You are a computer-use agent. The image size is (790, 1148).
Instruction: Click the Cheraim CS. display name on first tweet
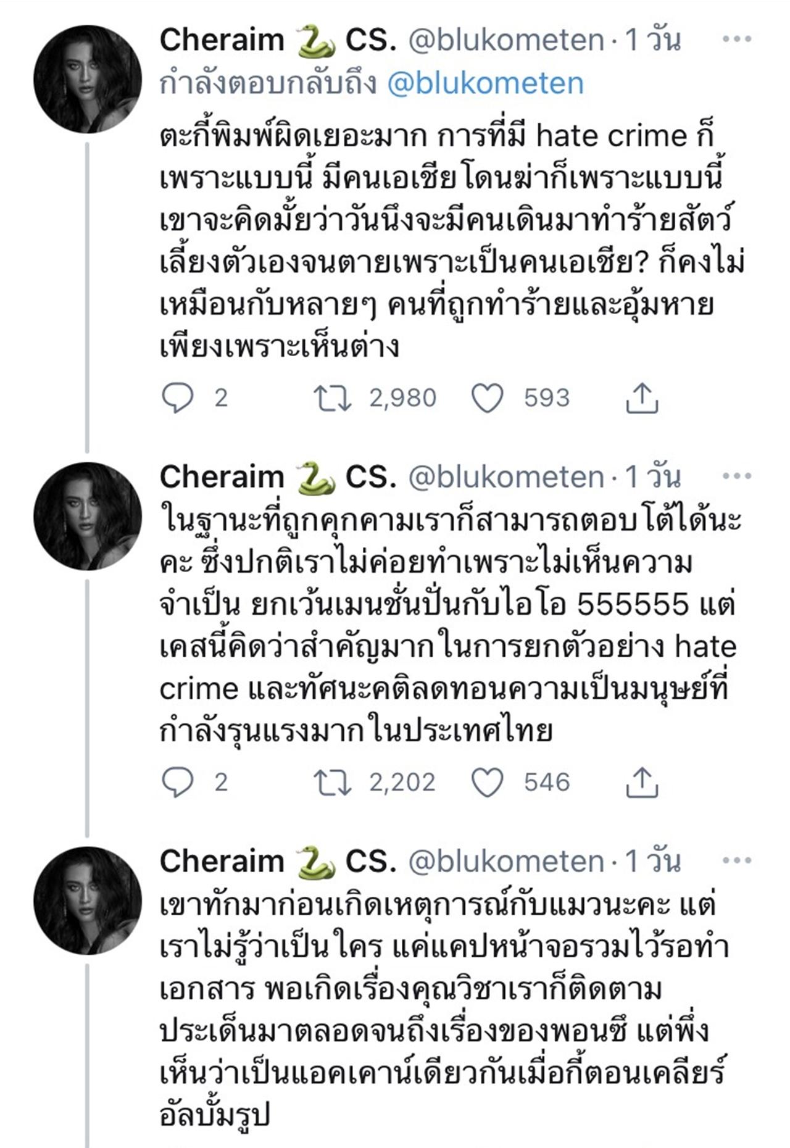pyautogui.click(x=278, y=41)
